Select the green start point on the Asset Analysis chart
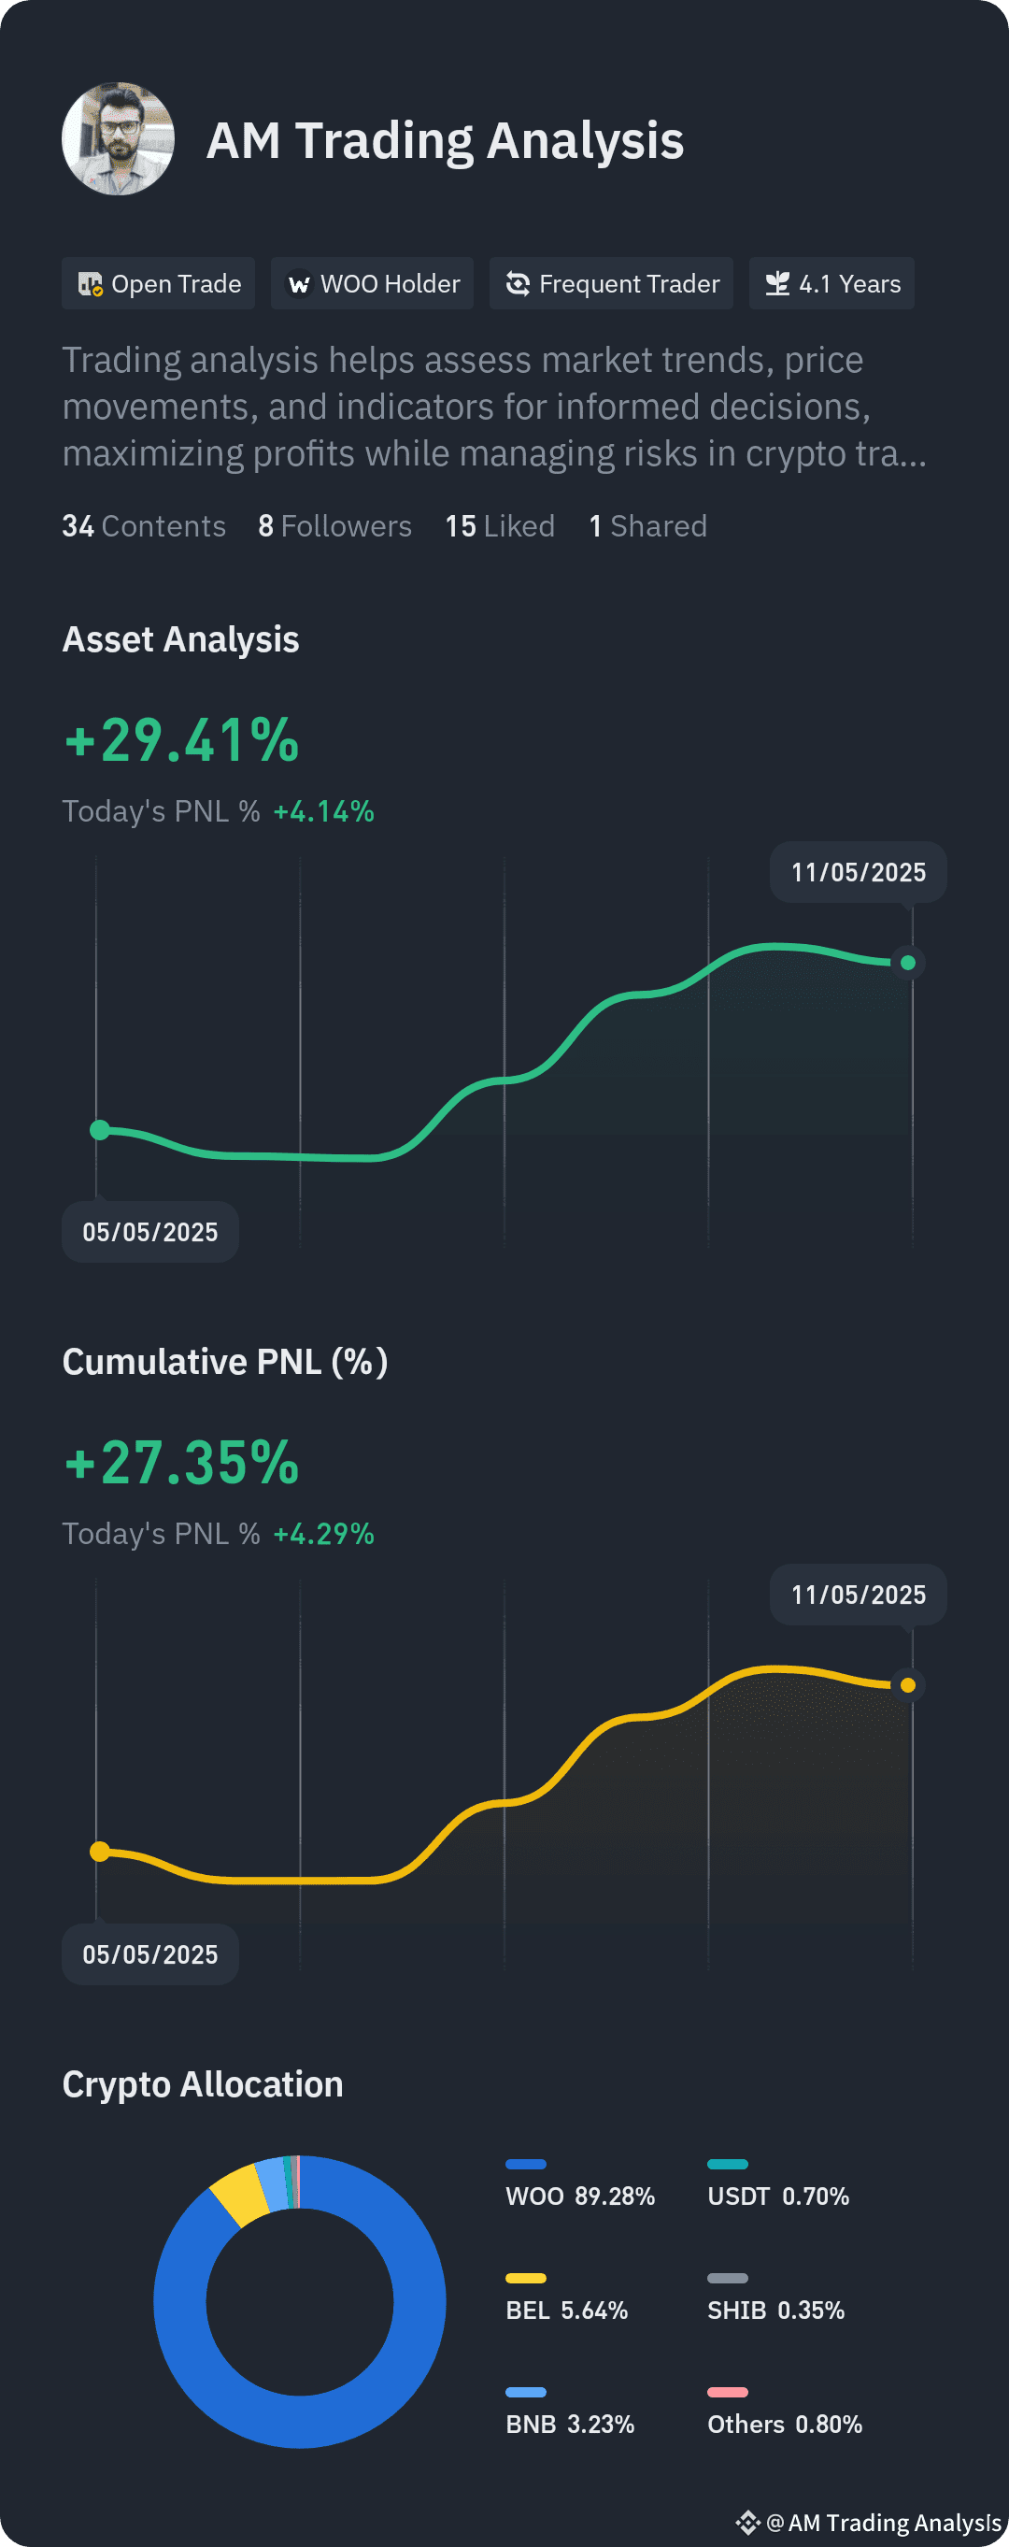1009x2547 pixels. [x=100, y=1130]
